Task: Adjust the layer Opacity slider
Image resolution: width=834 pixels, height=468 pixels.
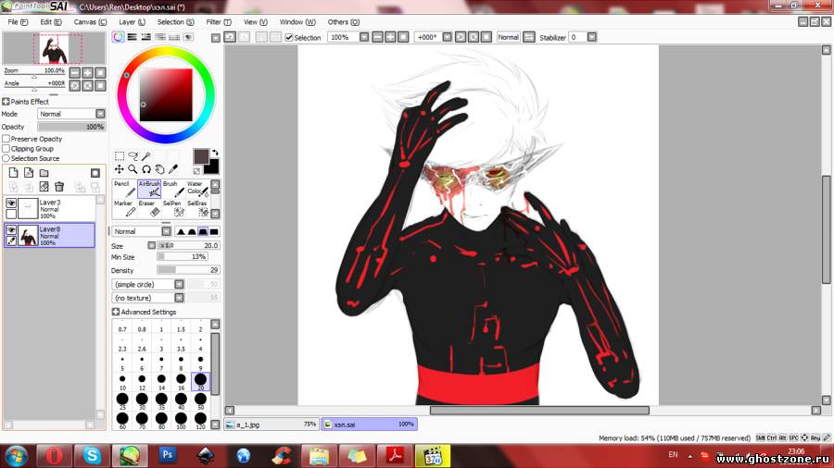Action: coord(71,127)
